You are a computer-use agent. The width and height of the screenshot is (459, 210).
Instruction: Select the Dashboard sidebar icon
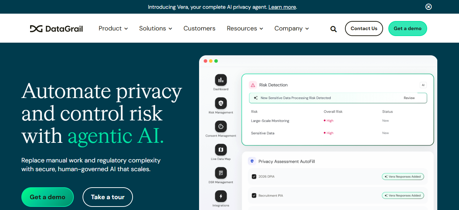(221, 80)
